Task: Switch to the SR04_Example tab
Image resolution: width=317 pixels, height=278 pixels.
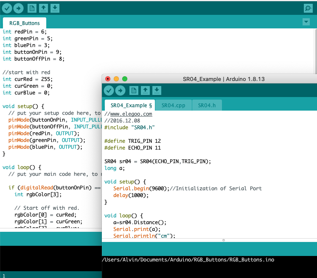Action: point(130,105)
